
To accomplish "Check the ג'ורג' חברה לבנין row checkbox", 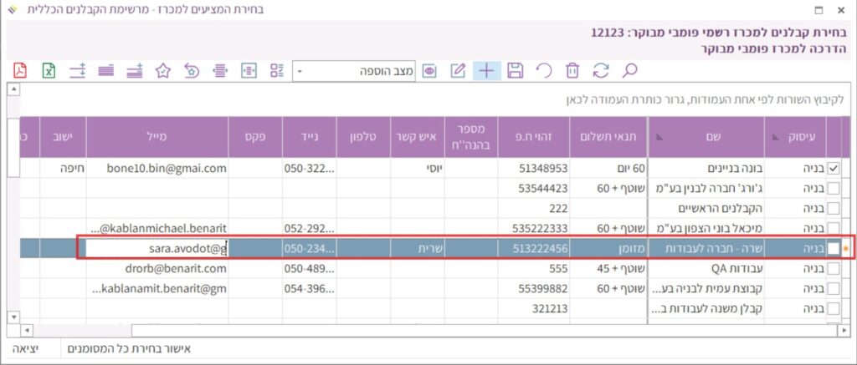I will tap(833, 188).
